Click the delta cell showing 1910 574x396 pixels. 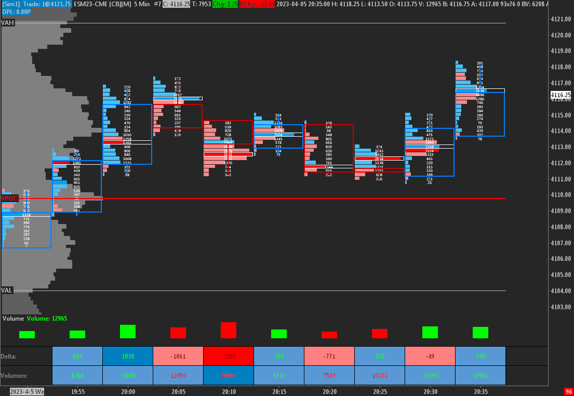[x=128, y=356]
